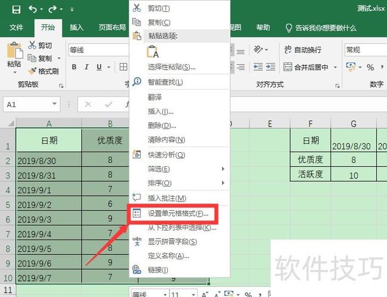387x297 pixels.
Task: Choose 翻译 in the context menu
Action: coord(180,97)
